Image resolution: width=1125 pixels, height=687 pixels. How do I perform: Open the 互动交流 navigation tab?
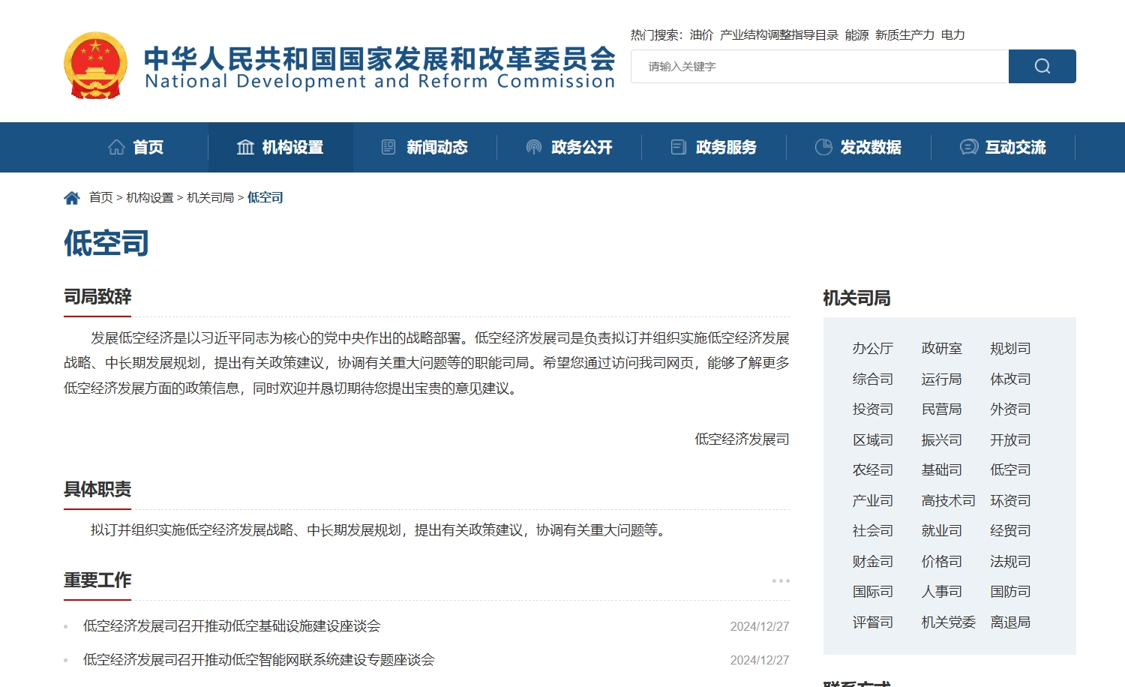pyautogui.click(x=1015, y=147)
